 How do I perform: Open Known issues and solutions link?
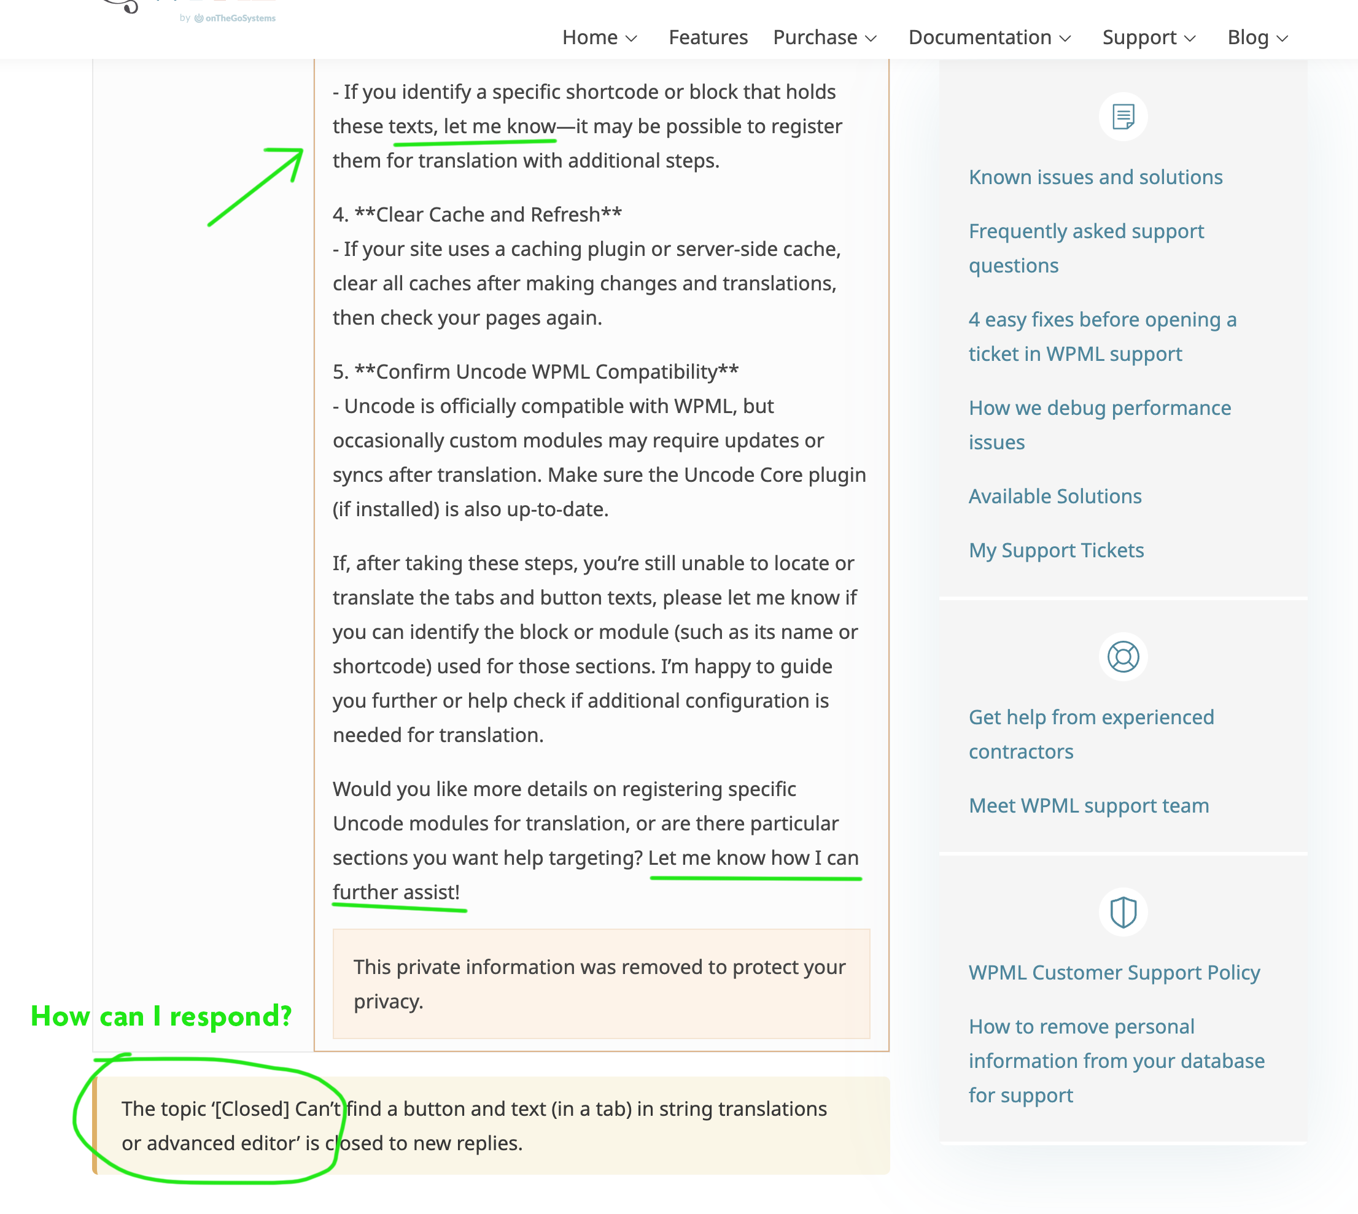[1095, 177]
